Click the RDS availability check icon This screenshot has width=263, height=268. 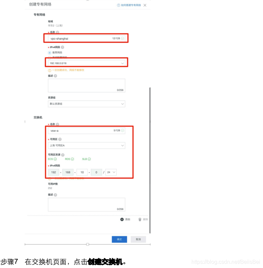point(73,159)
